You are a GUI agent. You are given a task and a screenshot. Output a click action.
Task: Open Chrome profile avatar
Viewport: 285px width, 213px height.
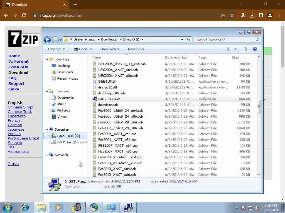click(x=270, y=16)
